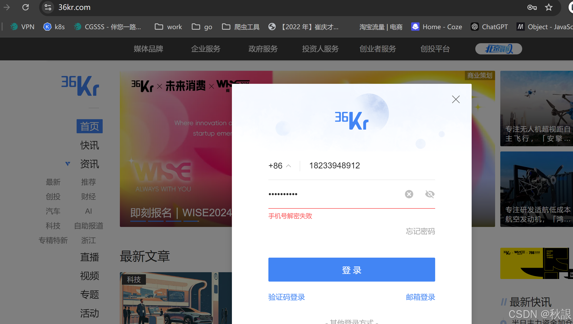Open the 政府服务 menu

click(263, 49)
